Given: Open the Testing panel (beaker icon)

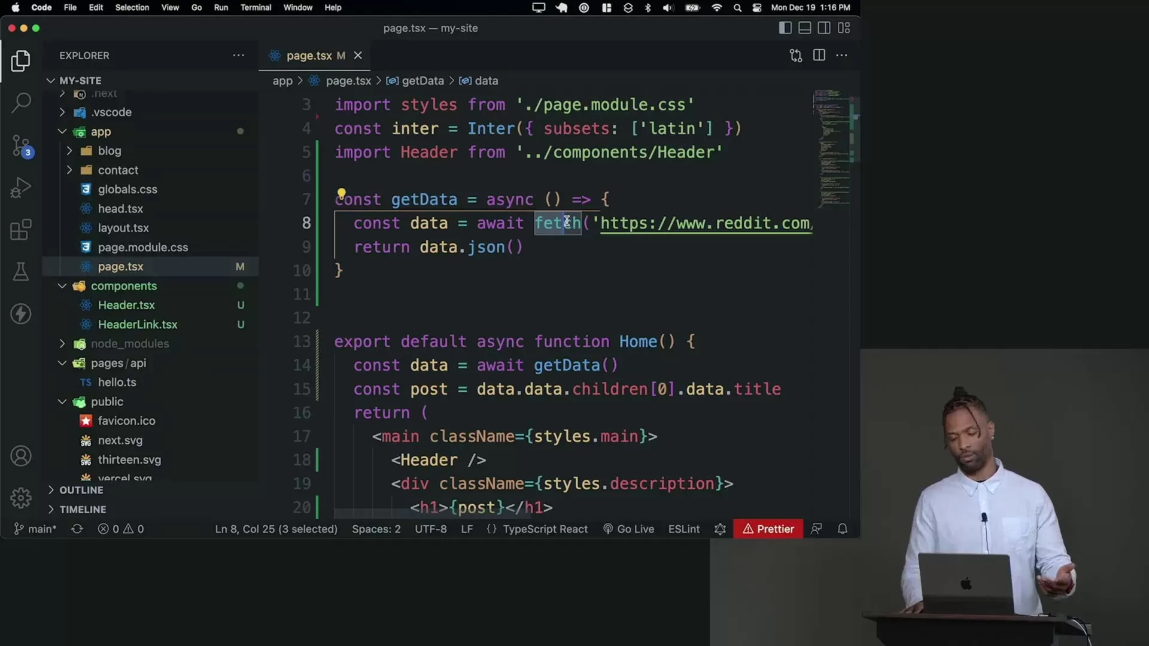Looking at the screenshot, I should (x=20, y=272).
